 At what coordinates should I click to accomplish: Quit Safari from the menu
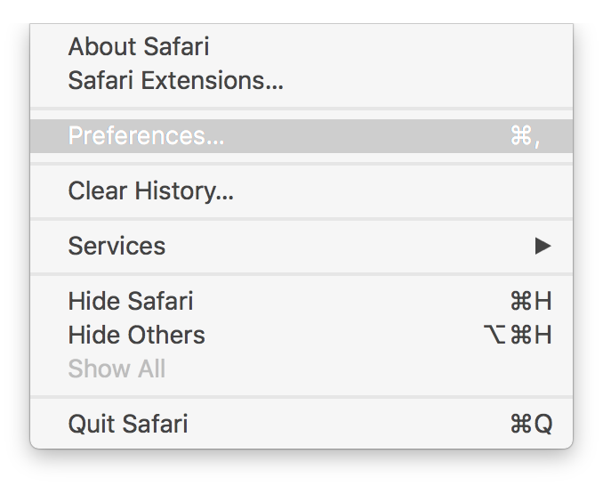point(127,424)
